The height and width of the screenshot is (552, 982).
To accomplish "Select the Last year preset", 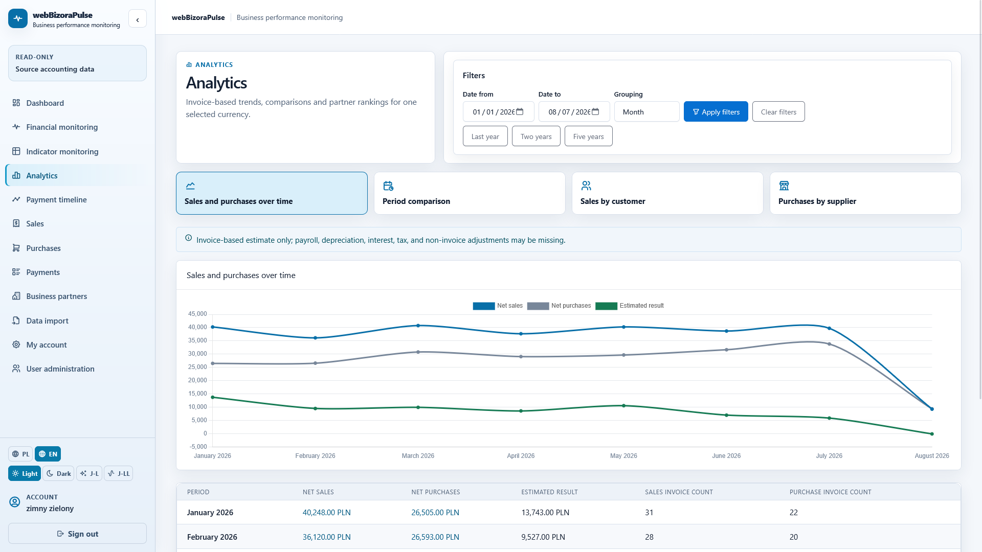I will pyautogui.click(x=485, y=136).
